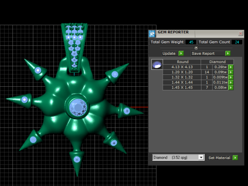
Task: Click the Set Material button
Action: point(220,158)
